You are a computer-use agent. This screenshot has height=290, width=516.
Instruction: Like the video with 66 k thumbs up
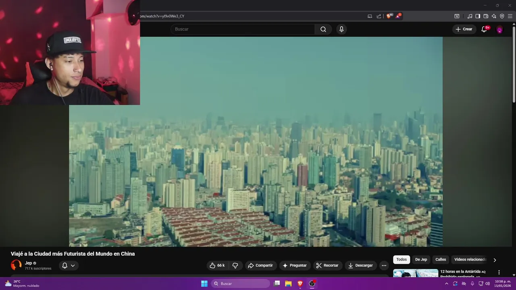tap(217, 265)
